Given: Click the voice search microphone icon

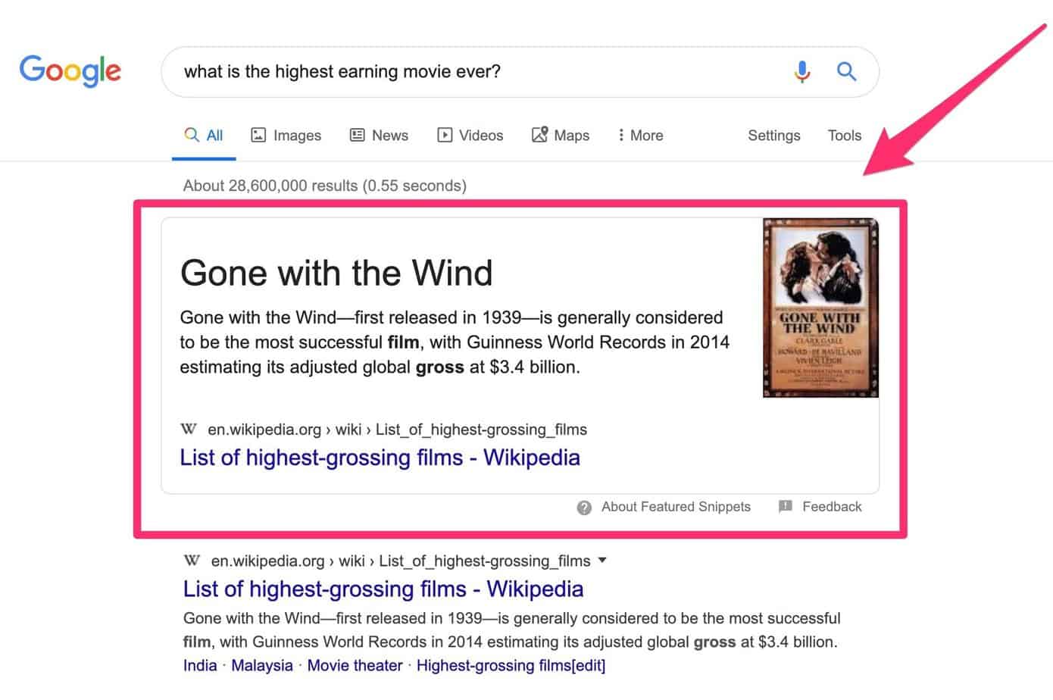Looking at the screenshot, I should pyautogui.click(x=801, y=71).
